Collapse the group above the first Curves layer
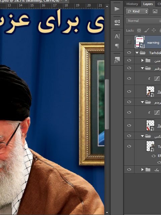 (x=142, y=68)
